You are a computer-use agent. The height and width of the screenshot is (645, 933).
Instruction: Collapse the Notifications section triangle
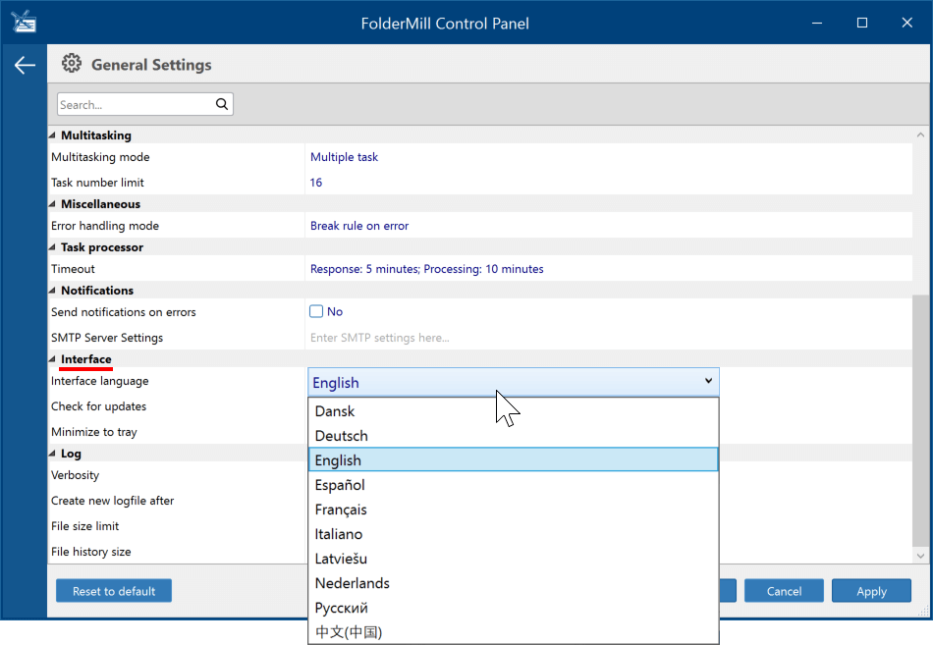coord(52,291)
